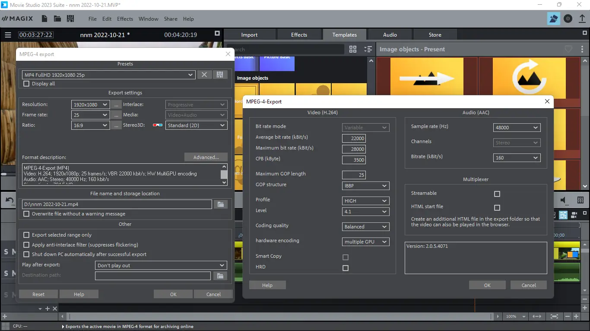Click the Maximum GOP length field

point(354,175)
